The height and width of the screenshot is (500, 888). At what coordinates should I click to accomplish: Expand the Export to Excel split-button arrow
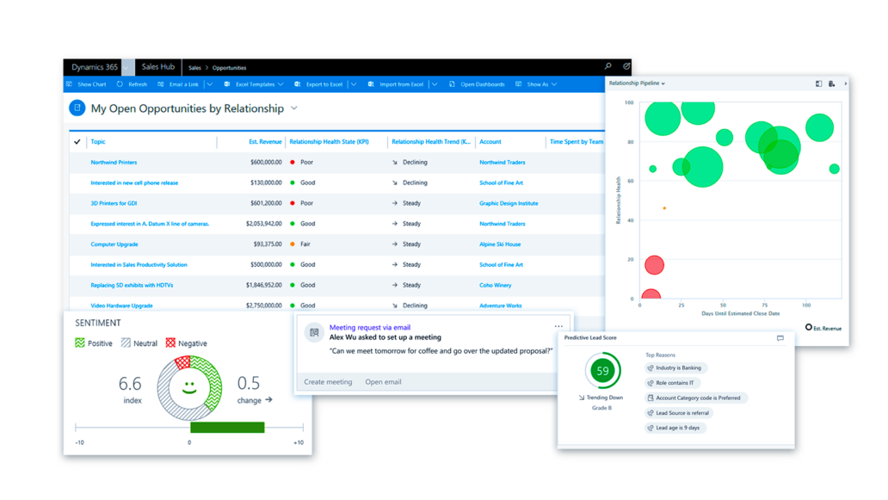pyautogui.click(x=354, y=84)
